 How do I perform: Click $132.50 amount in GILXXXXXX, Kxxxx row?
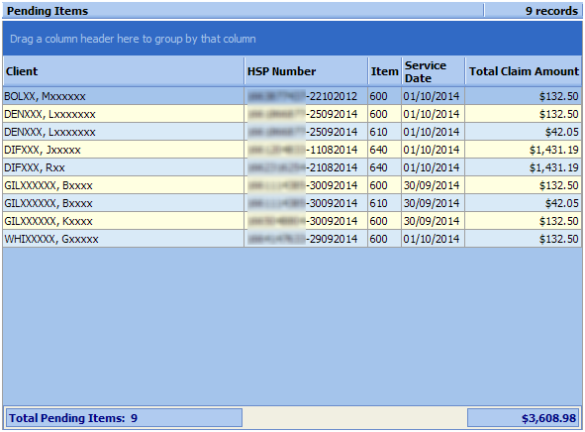click(523, 221)
